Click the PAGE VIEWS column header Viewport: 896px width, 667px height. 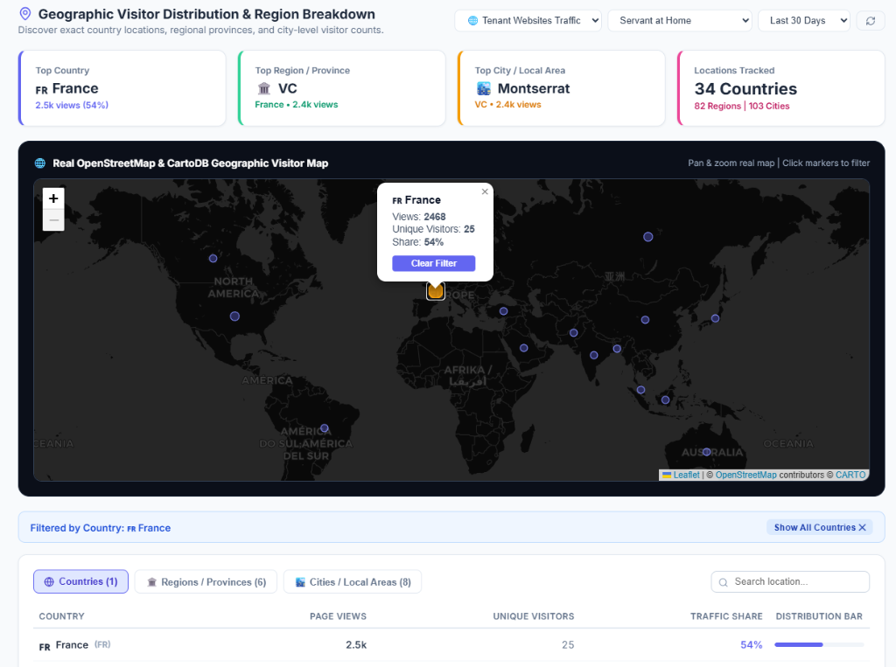(x=339, y=616)
